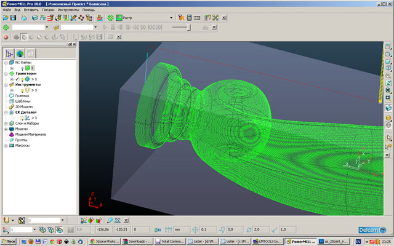Viewport: 394px width, 246px height.
Task: Open the block definition icon
Action: [35, 18]
